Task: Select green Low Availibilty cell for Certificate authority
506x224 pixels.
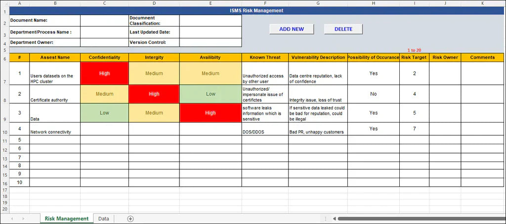Action: [211, 94]
